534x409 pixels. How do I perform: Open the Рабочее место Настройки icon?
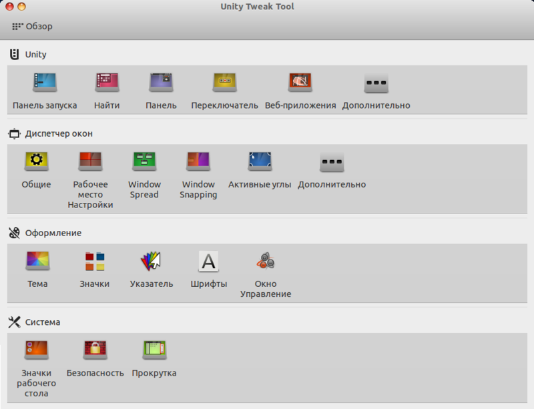coord(90,161)
